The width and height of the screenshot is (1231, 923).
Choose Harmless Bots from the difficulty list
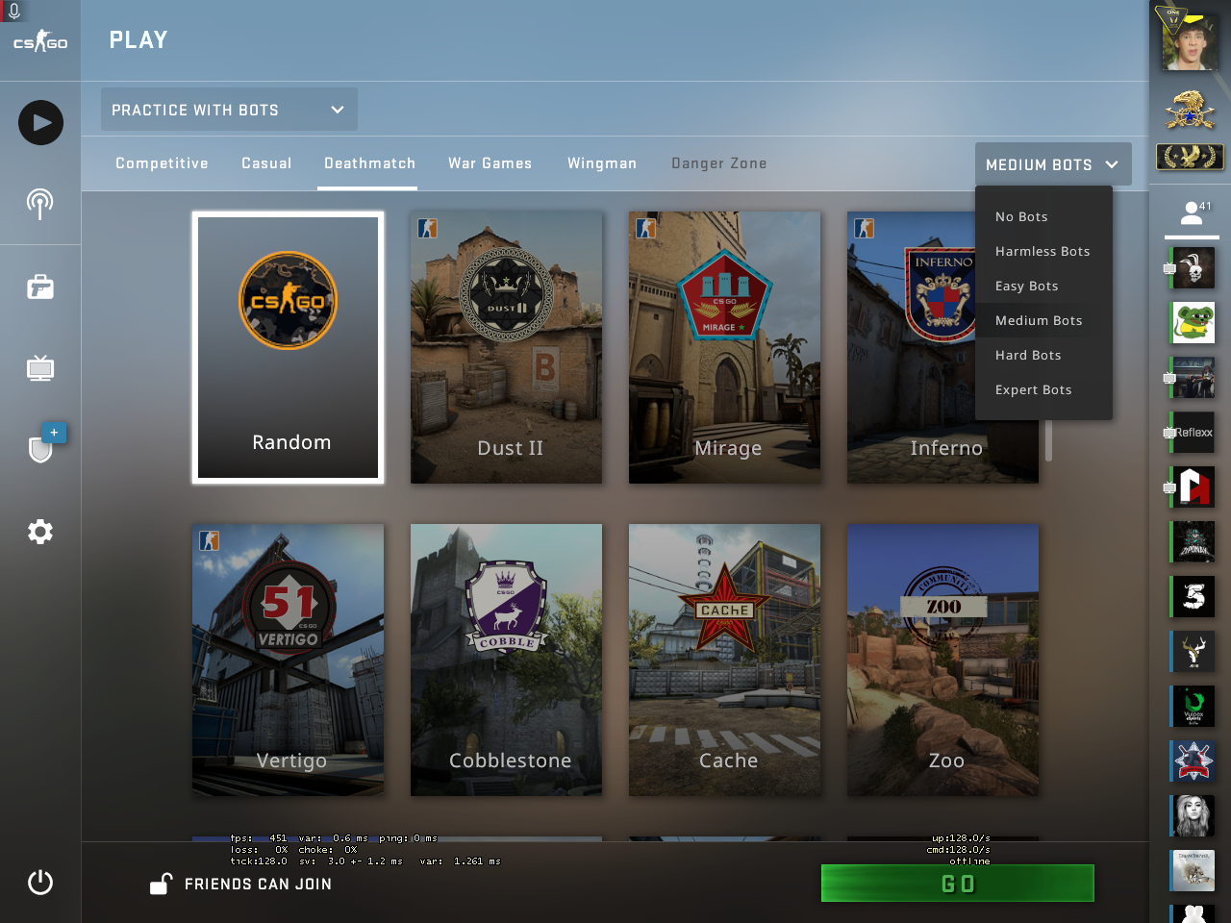[1043, 252]
